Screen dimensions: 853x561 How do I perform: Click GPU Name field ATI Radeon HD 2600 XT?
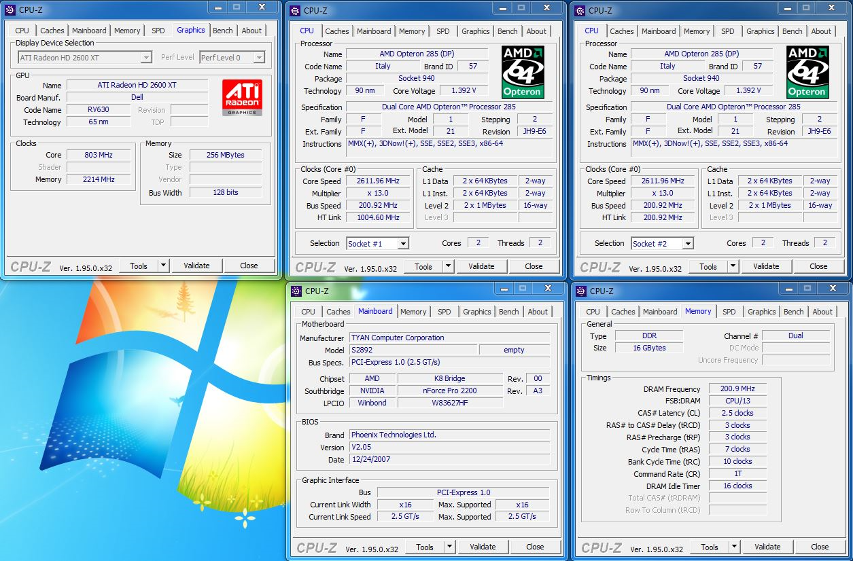tap(137, 86)
